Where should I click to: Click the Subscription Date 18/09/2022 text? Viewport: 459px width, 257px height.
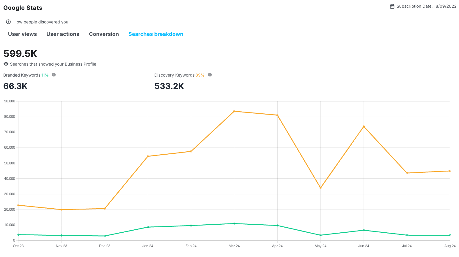(x=426, y=7)
